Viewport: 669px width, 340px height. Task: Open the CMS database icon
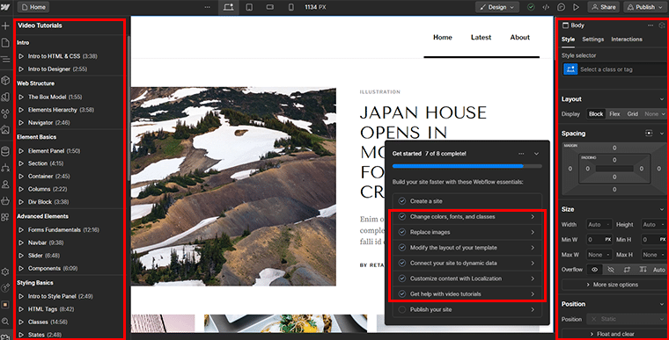(5, 151)
